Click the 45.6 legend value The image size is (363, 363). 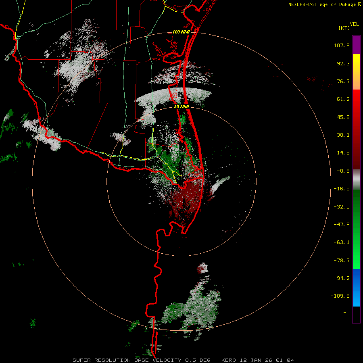tap(343, 117)
